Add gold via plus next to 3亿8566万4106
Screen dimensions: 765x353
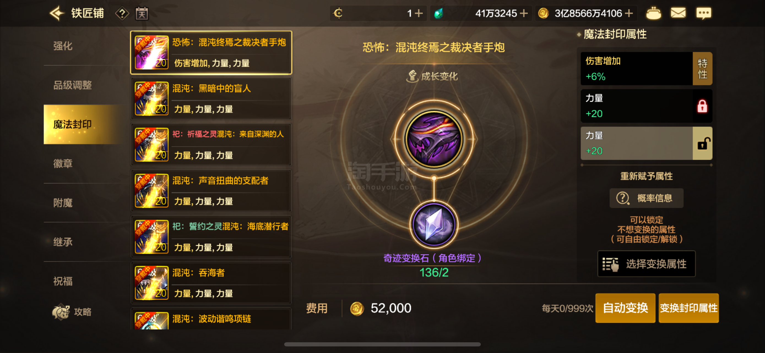pos(628,13)
